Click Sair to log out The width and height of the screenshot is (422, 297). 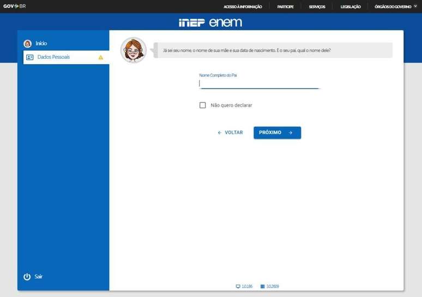[39, 276]
